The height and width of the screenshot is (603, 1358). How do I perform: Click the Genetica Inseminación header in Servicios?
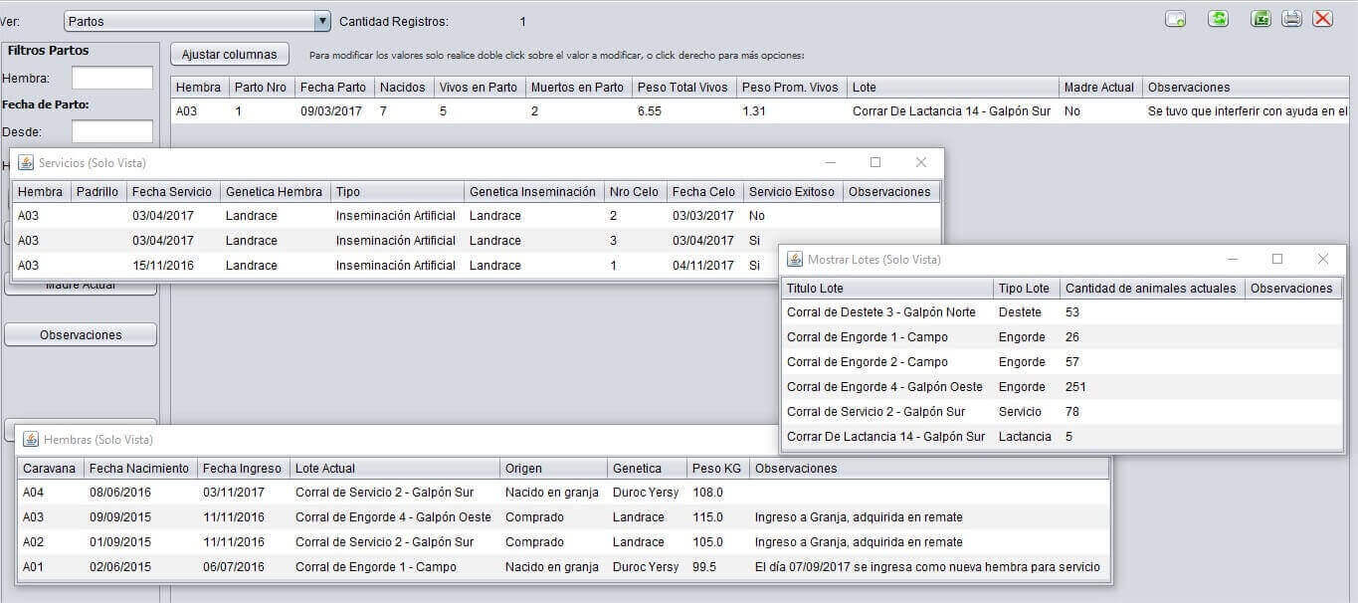[x=533, y=192]
